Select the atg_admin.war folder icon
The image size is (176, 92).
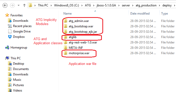[65, 21]
